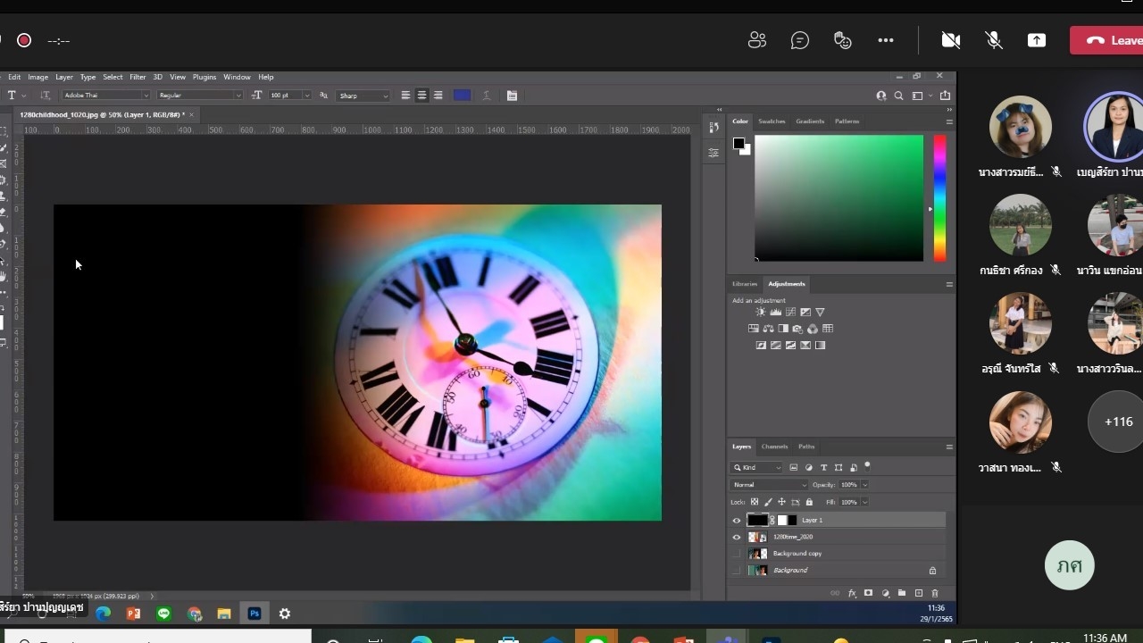Show the +116 more participants
1143x643 pixels.
[x=1118, y=422]
